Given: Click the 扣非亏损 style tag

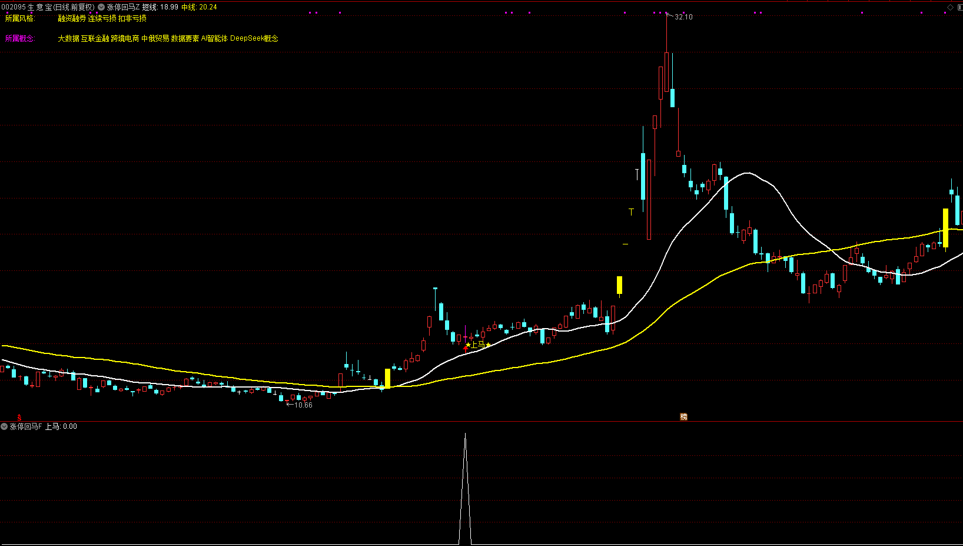Looking at the screenshot, I should (x=132, y=19).
